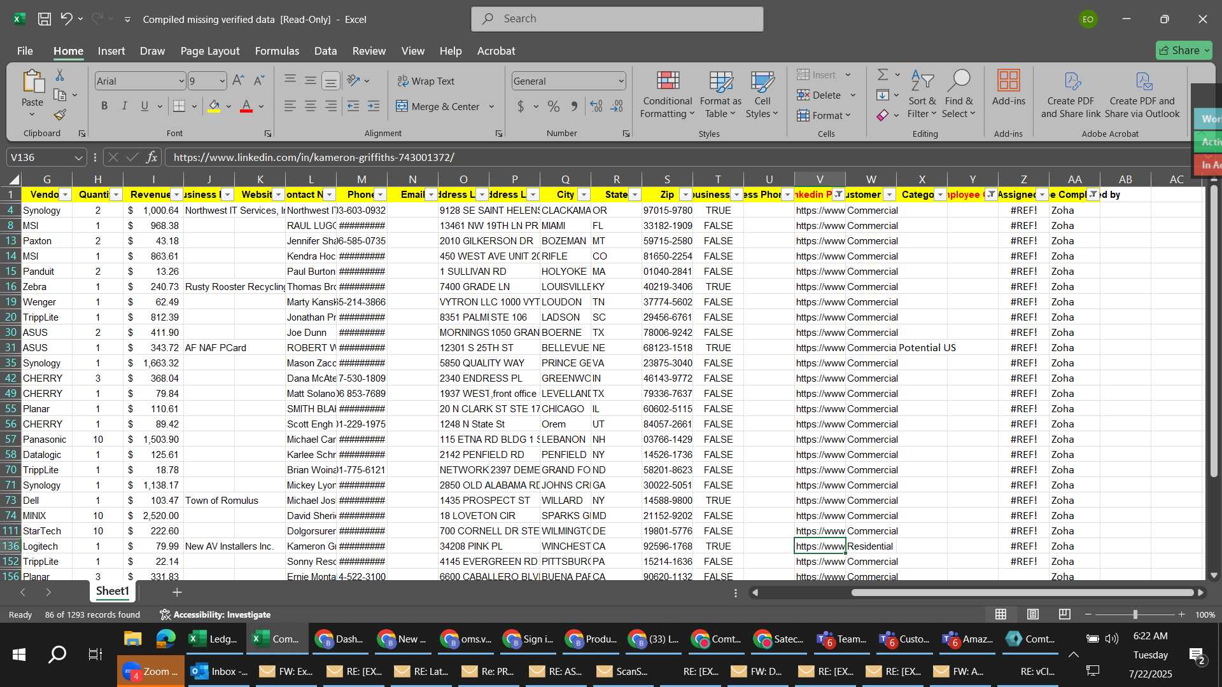Click the Copy icon in Clipboard group
Viewport: 1222px width, 687px height.
[60, 95]
